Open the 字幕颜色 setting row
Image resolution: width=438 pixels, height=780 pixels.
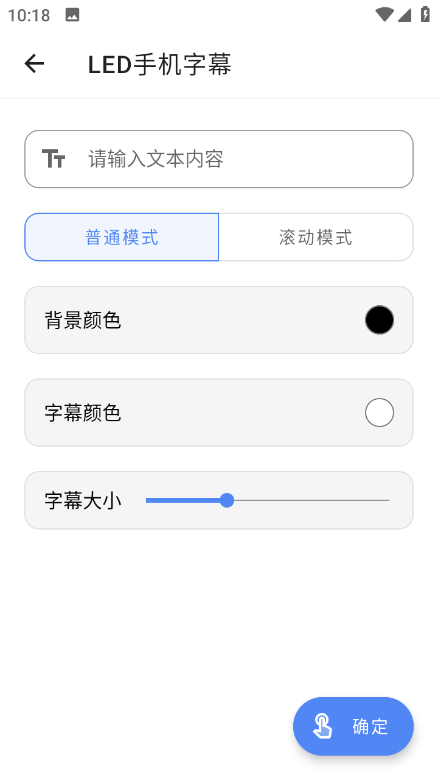(x=182, y=413)
